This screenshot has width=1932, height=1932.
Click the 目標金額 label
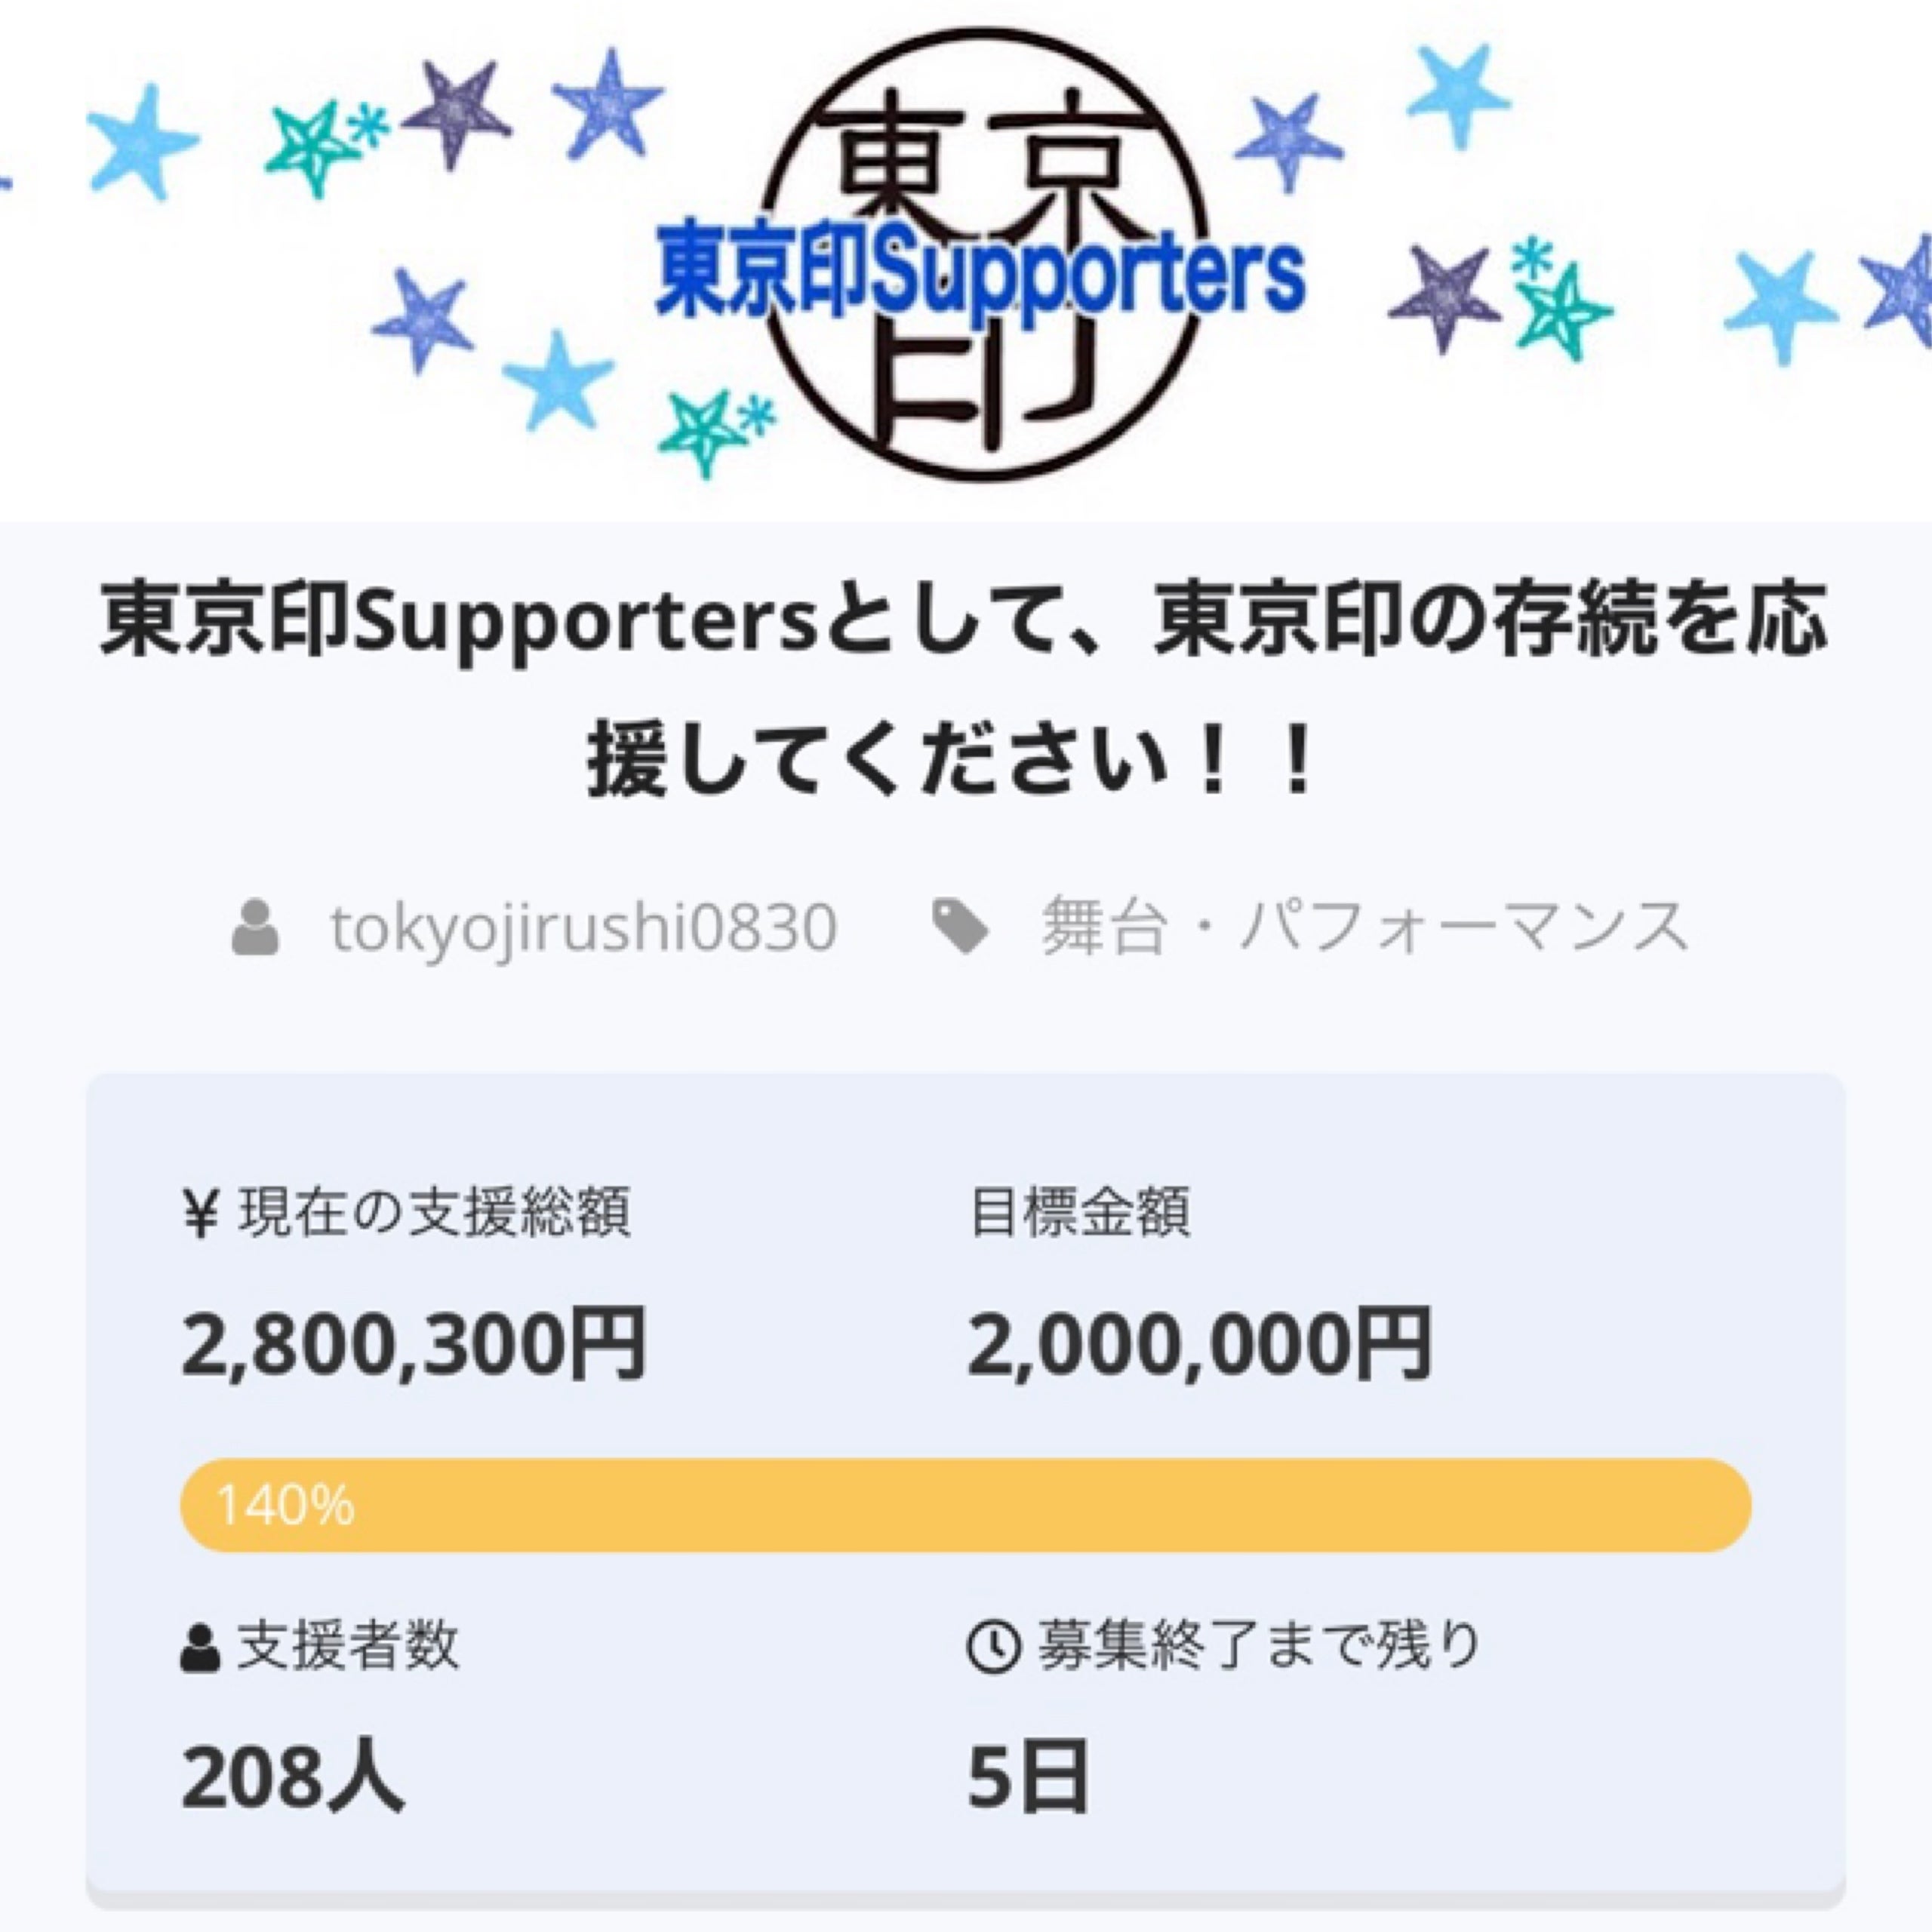(x=1079, y=1214)
